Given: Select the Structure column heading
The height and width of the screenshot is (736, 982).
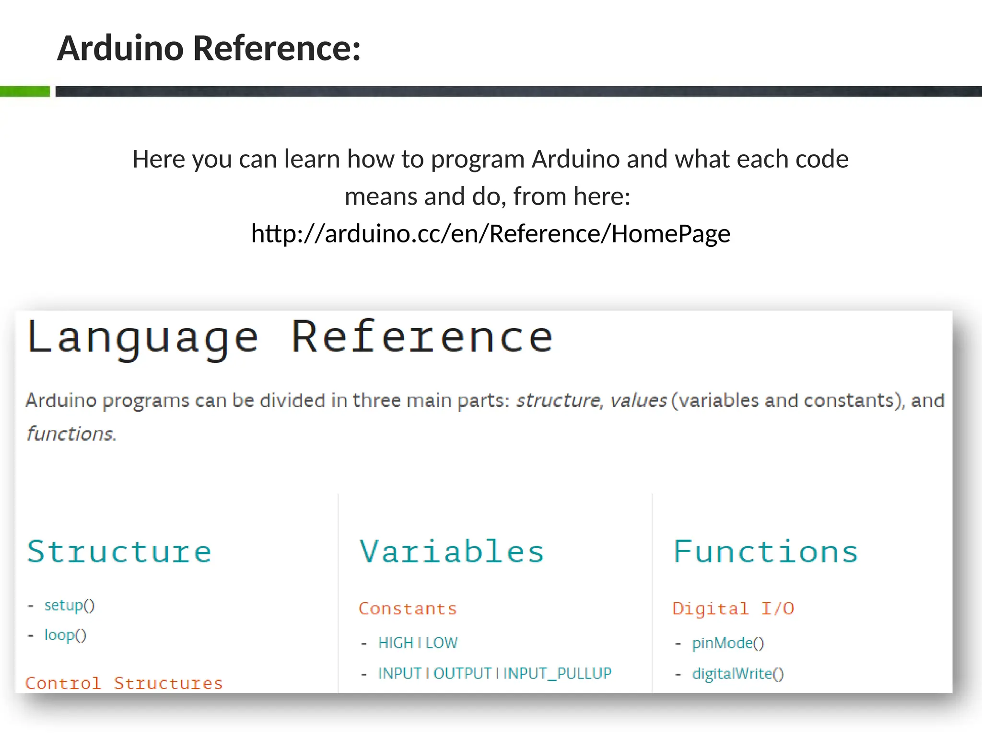Looking at the screenshot, I should [x=119, y=552].
